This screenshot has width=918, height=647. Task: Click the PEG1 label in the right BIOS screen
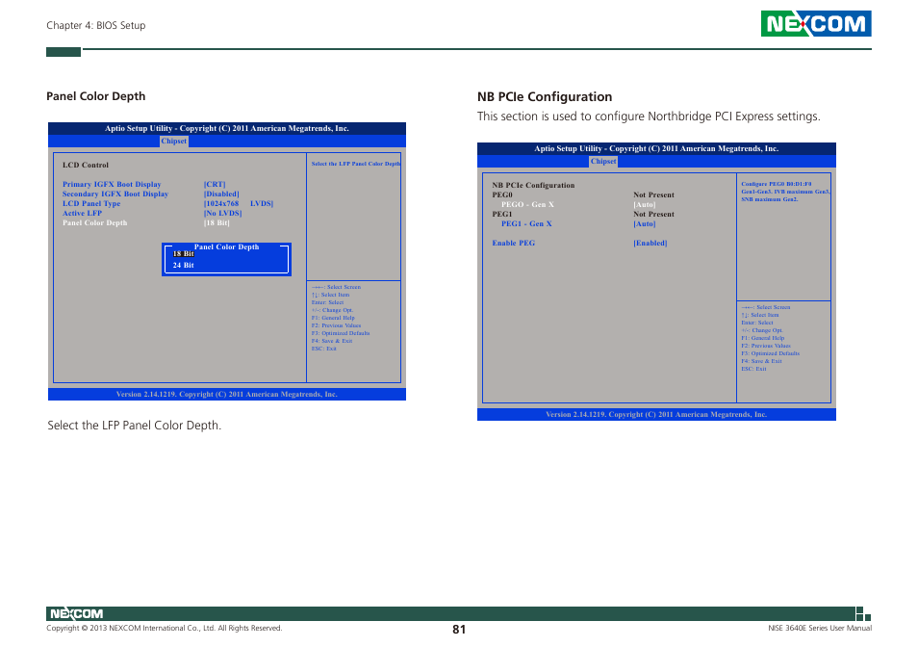point(501,215)
